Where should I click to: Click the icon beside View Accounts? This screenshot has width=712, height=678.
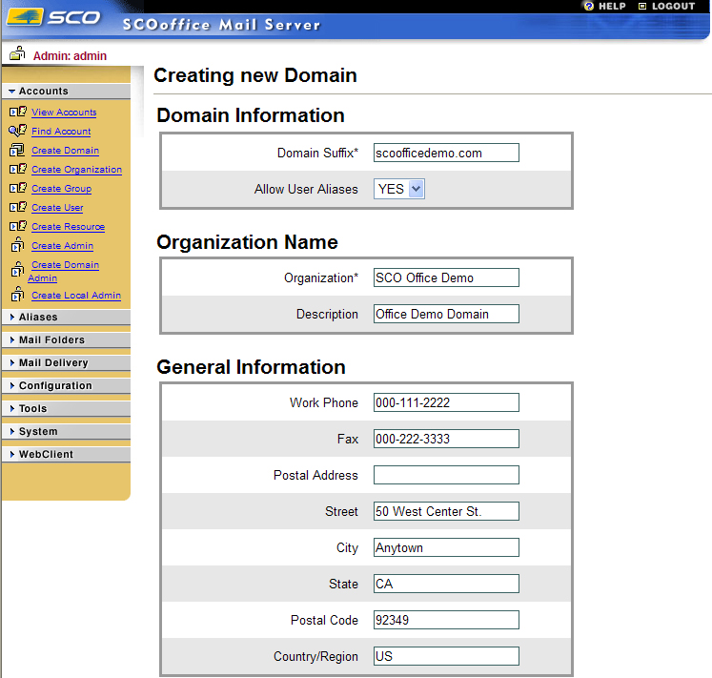tap(17, 113)
